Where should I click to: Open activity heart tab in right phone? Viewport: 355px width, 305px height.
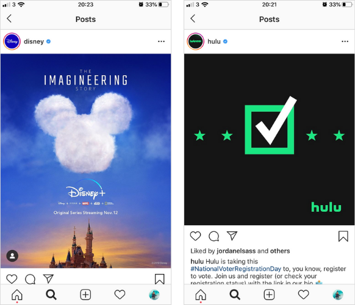point(303,295)
